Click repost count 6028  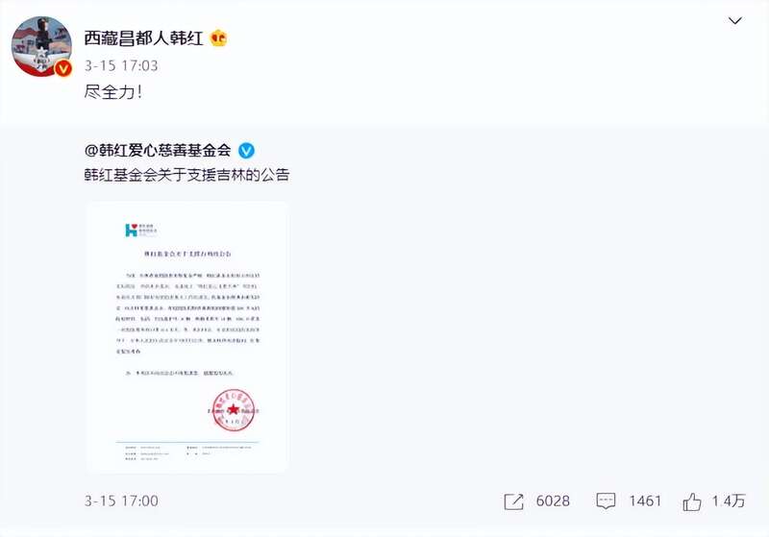coord(553,500)
